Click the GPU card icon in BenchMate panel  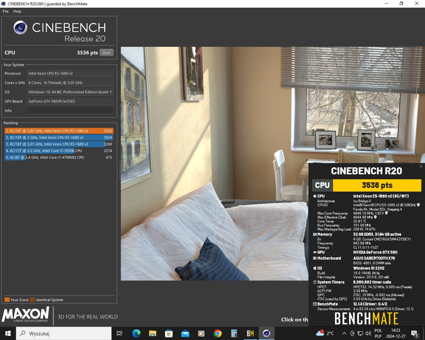[x=315, y=252]
